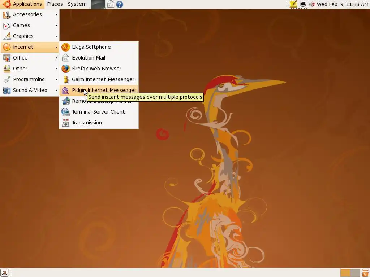Open the calendar from the clock
370x277 pixels.
click(x=343, y=4)
